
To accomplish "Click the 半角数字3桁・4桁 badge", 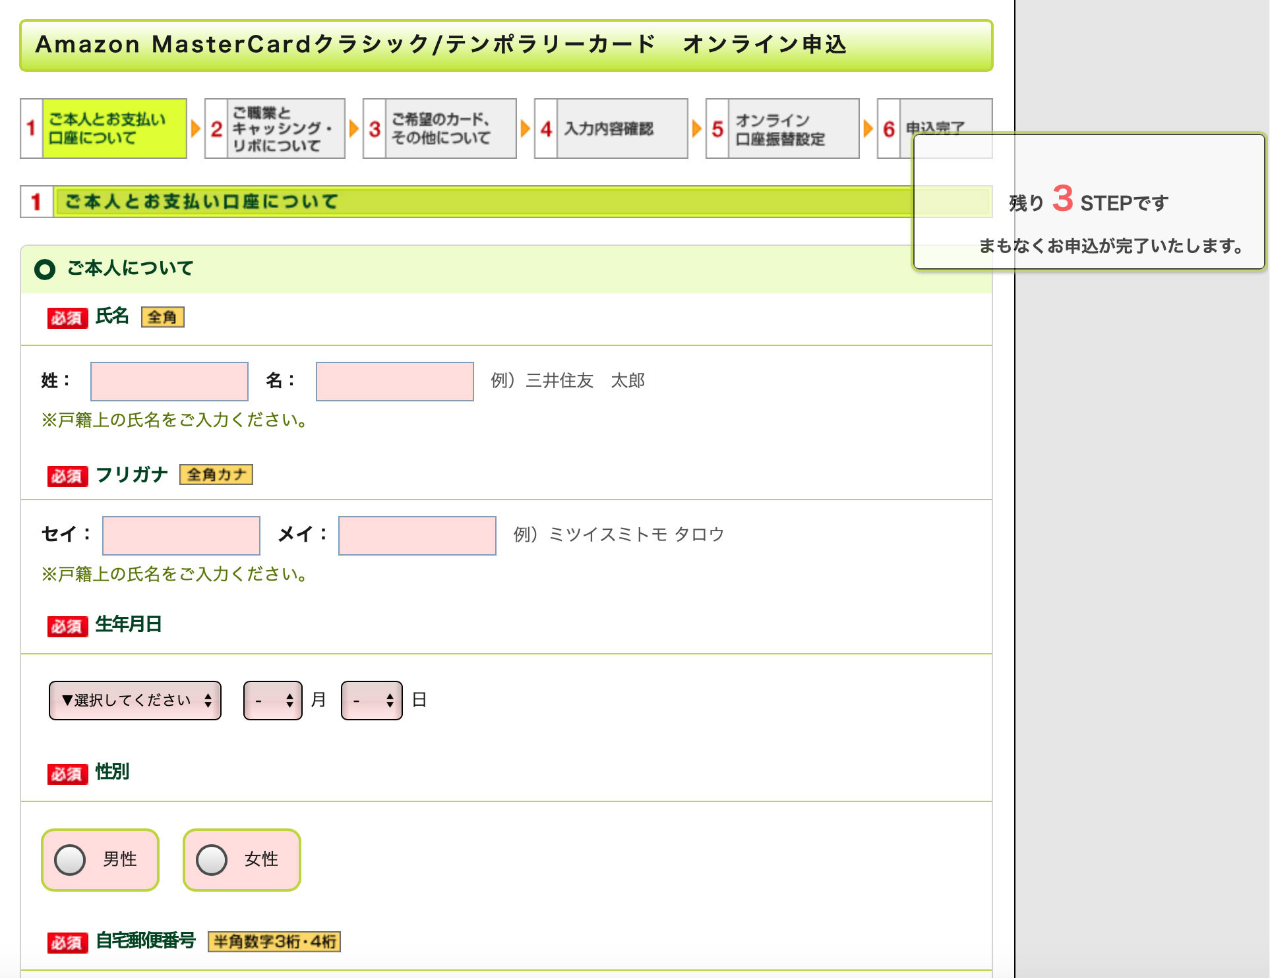I will [x=274, y=941].
